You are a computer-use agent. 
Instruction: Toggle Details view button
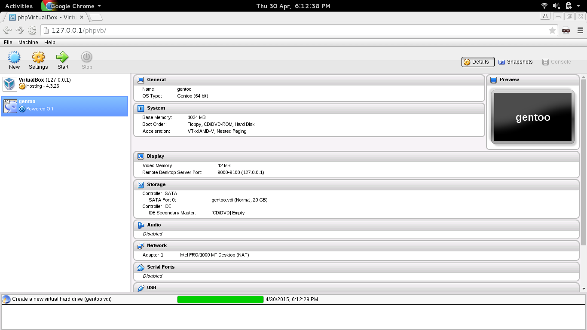(x=478, y=62)
